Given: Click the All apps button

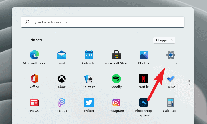Looking at the screenshot, I should point(164,40).
